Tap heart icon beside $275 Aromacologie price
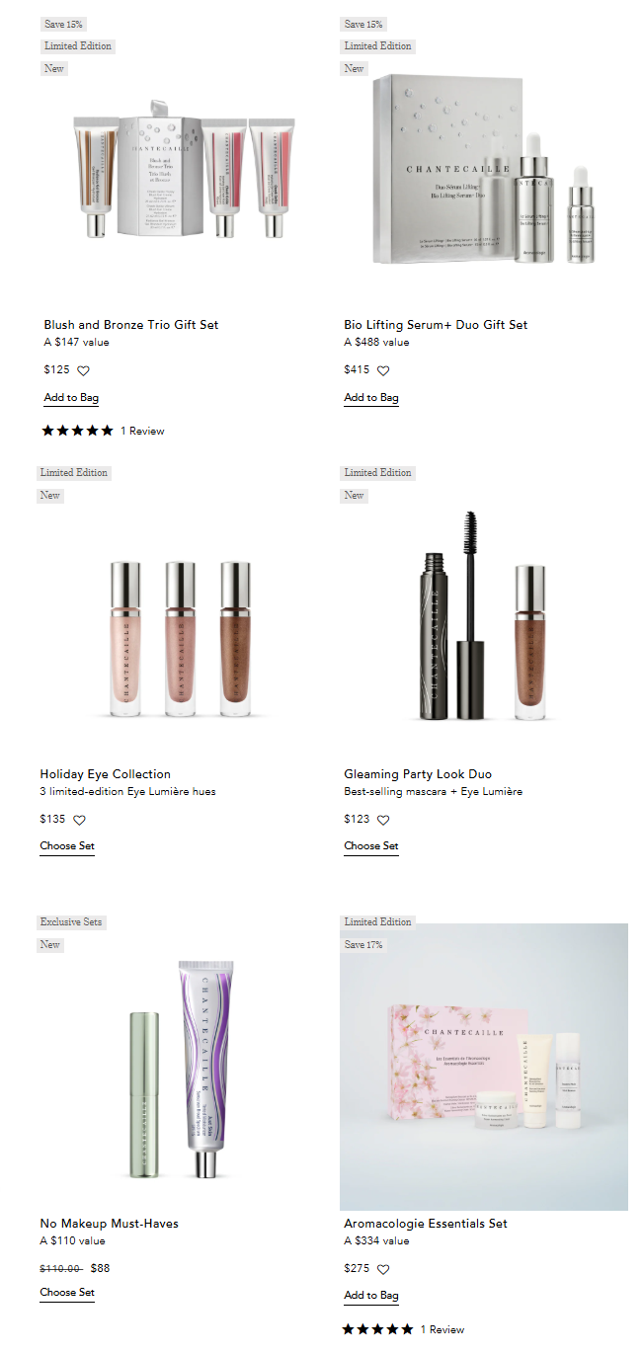643x1354 pixels. [x=383, y=1269]
